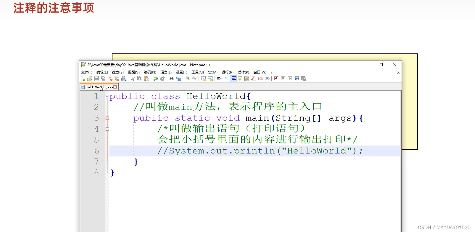
Task: Toggle Show all characters pilcrow icon
Action: (226, 79)
